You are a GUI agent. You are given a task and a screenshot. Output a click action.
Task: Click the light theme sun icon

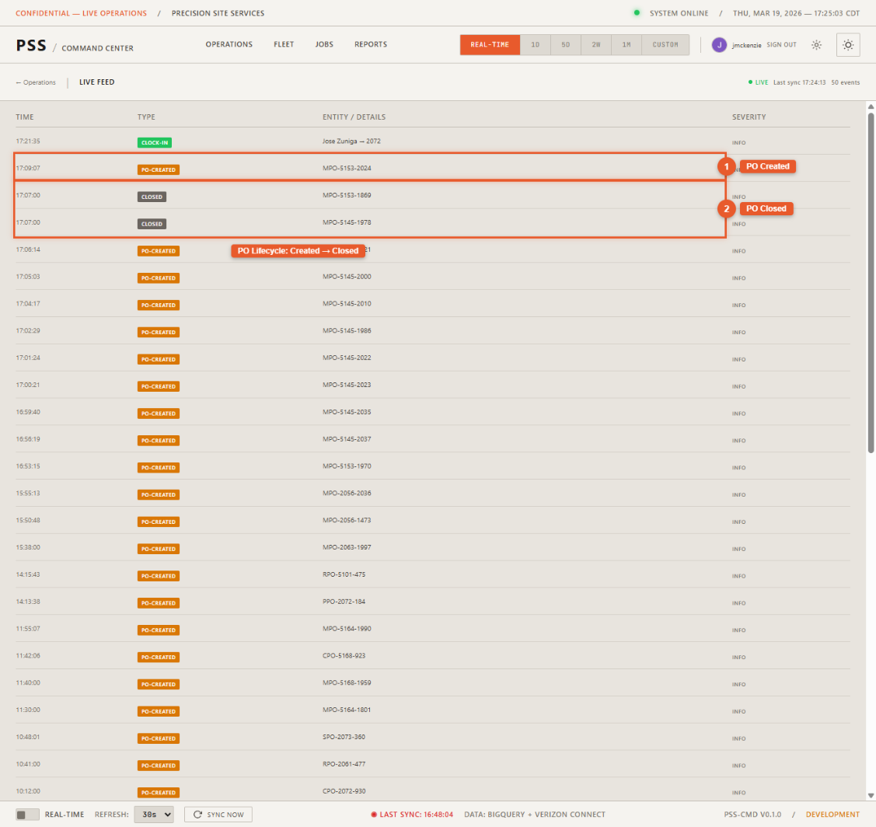point(816,44)
